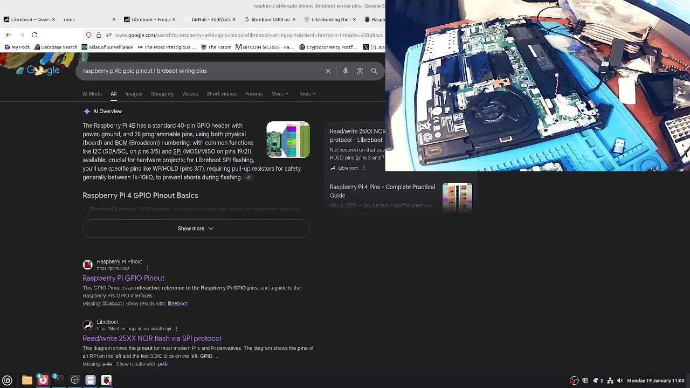
Task: Submit the search with the magnifier icon
Action: [374, 71]
